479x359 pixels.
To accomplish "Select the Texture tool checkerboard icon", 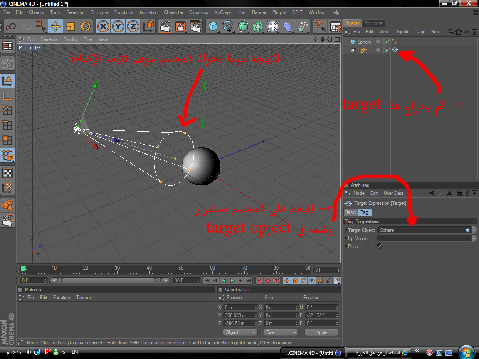I will click(7, 173).
